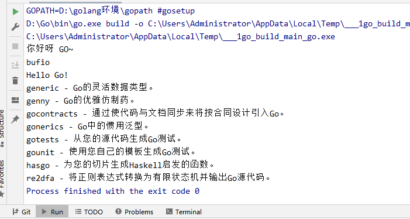Viewport: 410px width, 219px height.
Task: Click the go.exe build command line
Action: pyautogui.click(x=218, y=24)
